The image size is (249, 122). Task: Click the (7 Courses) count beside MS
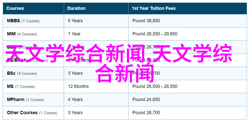(25, 87)
